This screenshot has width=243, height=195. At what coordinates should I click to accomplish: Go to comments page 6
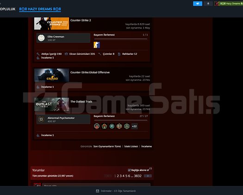click(x=129, y=176)
